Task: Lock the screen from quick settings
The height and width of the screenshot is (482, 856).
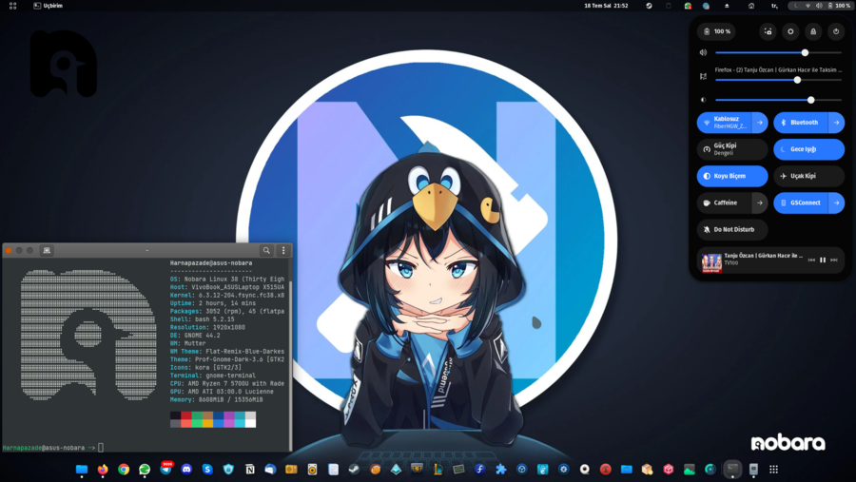Action: click(813, 31)
